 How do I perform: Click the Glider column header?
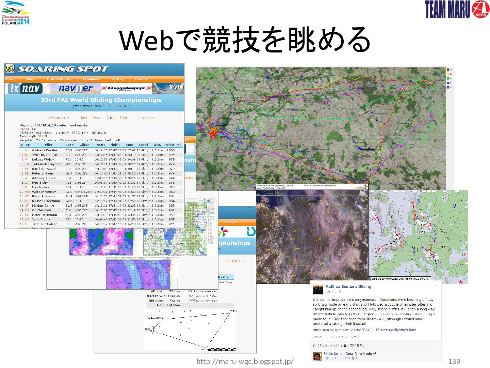click(x=84, y=145)
